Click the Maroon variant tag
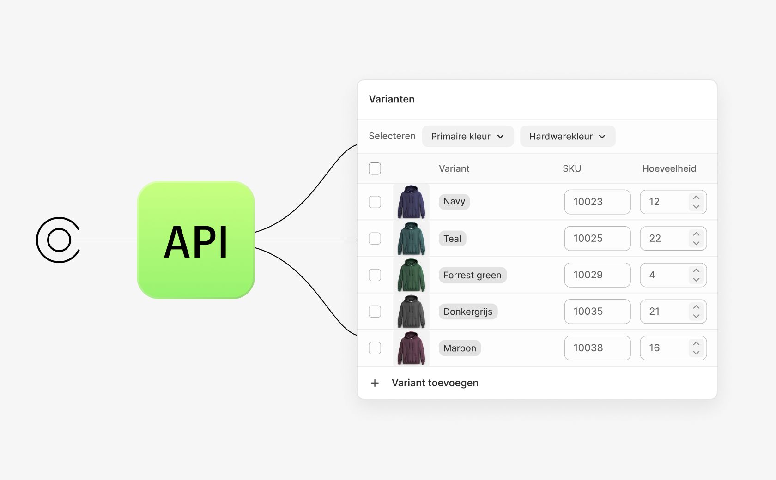The image size is (776, 480). (x=460, y=348)
